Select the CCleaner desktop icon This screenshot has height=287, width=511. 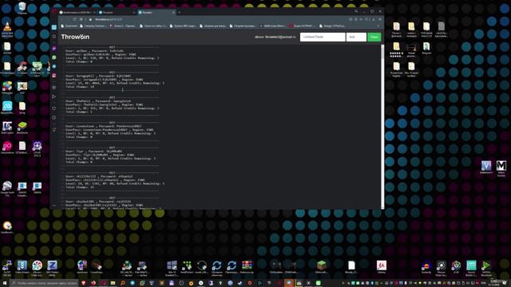22,69
